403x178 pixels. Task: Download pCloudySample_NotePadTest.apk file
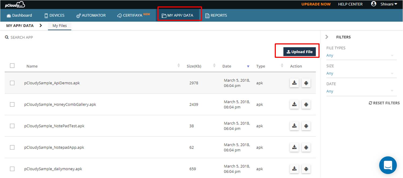click(294, 126)
